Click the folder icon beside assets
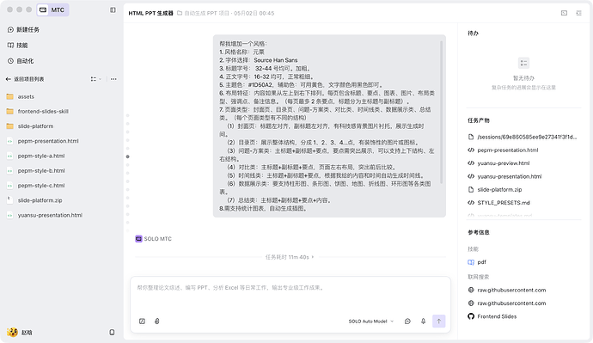The image size is (593, 343). click(9, 96)
